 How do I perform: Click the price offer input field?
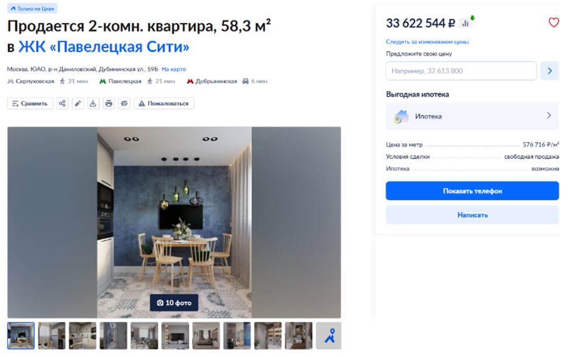tap(461, 71)
